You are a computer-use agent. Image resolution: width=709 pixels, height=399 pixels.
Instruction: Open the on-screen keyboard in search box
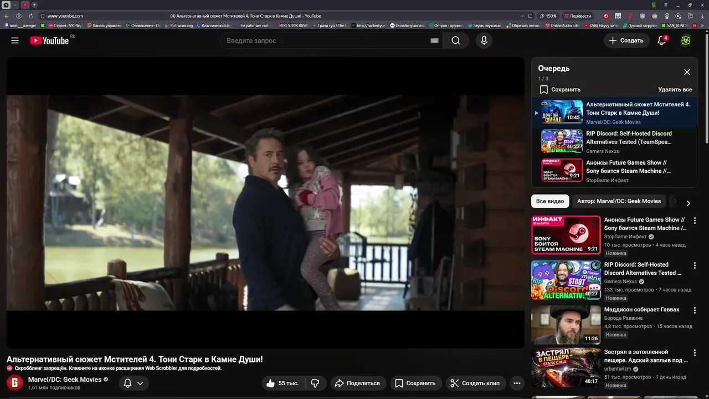coord(434,40)
